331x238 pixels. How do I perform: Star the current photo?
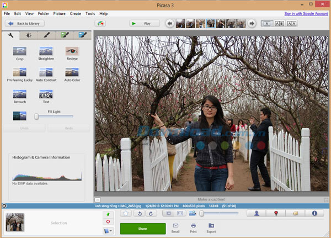click(126, 213)
